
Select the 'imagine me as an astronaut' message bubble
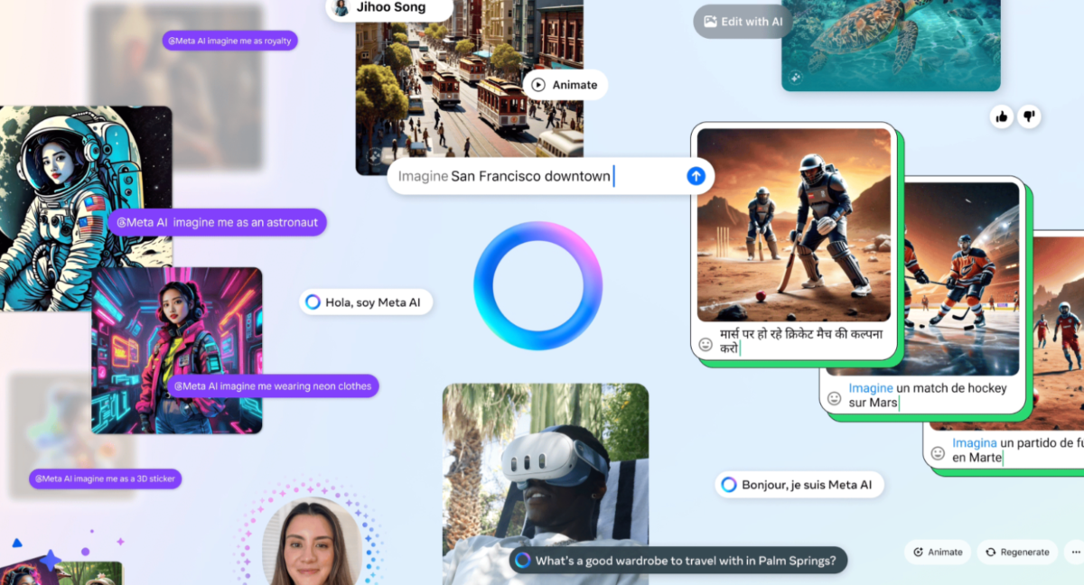click(217, 222)
